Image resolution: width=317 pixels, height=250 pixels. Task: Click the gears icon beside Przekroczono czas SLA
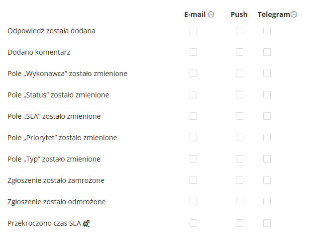[86, 223]
